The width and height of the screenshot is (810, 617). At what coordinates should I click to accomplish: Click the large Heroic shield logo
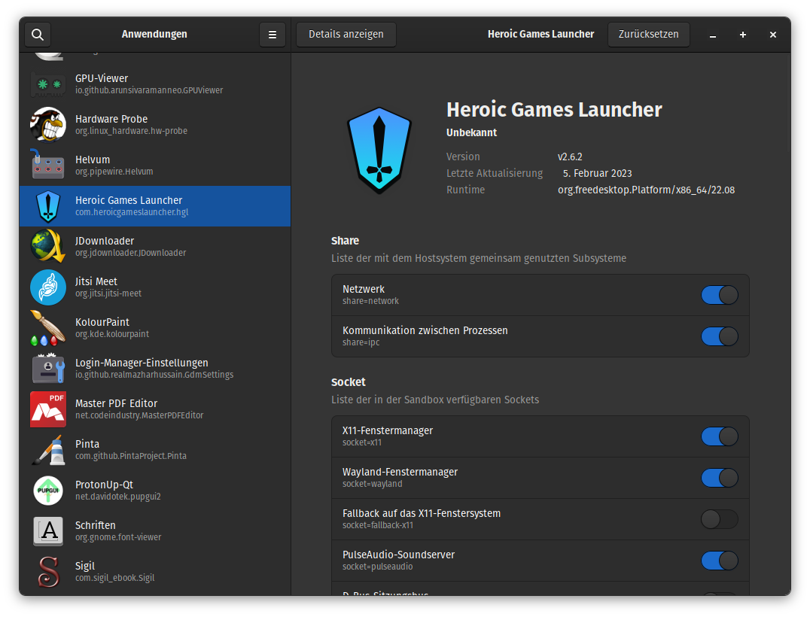[379, 150]
